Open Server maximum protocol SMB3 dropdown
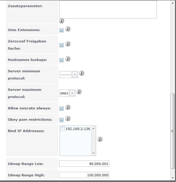The image size is (176, 182). click(x=67, y=93)
